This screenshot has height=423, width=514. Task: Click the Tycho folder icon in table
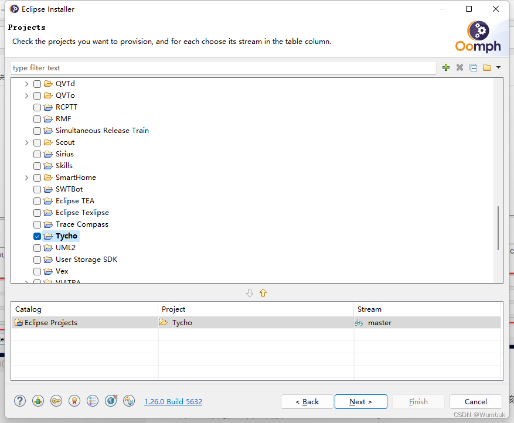(164, 322)
